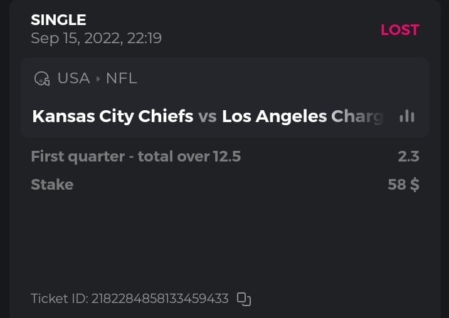
Task: Click the Kansas City Chiefs team name
Action: point(112,116)
